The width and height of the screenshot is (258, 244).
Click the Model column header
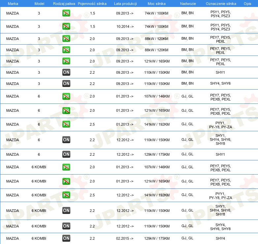[x=39, y=4]
